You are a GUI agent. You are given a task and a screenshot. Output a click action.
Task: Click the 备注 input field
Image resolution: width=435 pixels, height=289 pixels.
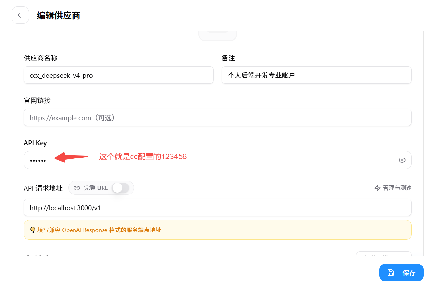pos(316,75)
